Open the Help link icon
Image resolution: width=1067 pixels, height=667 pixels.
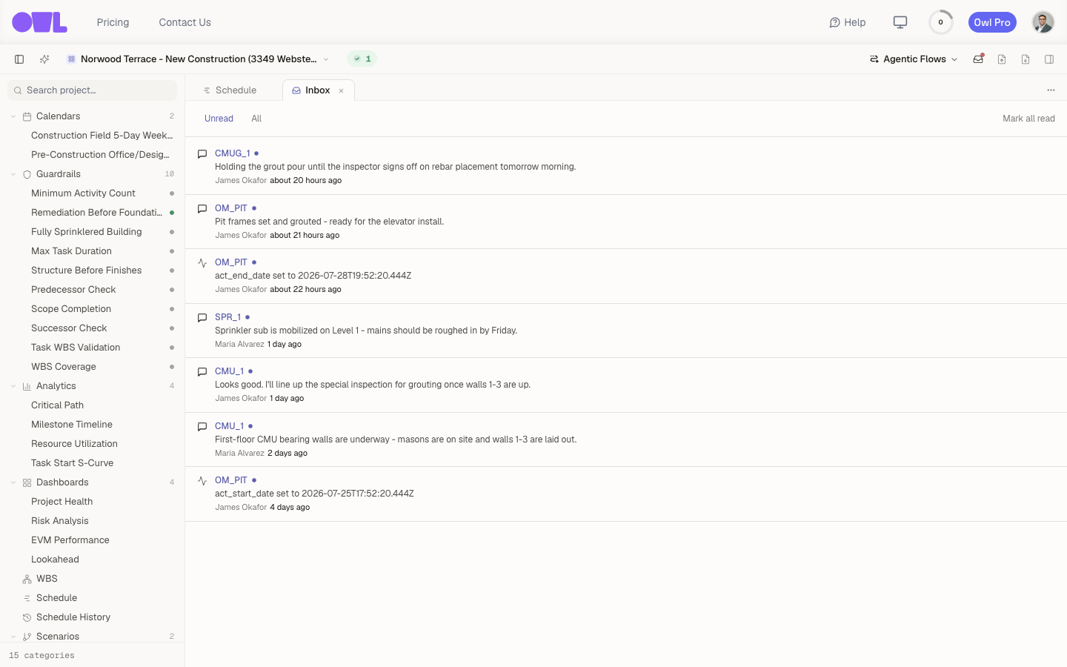[834, 22]
